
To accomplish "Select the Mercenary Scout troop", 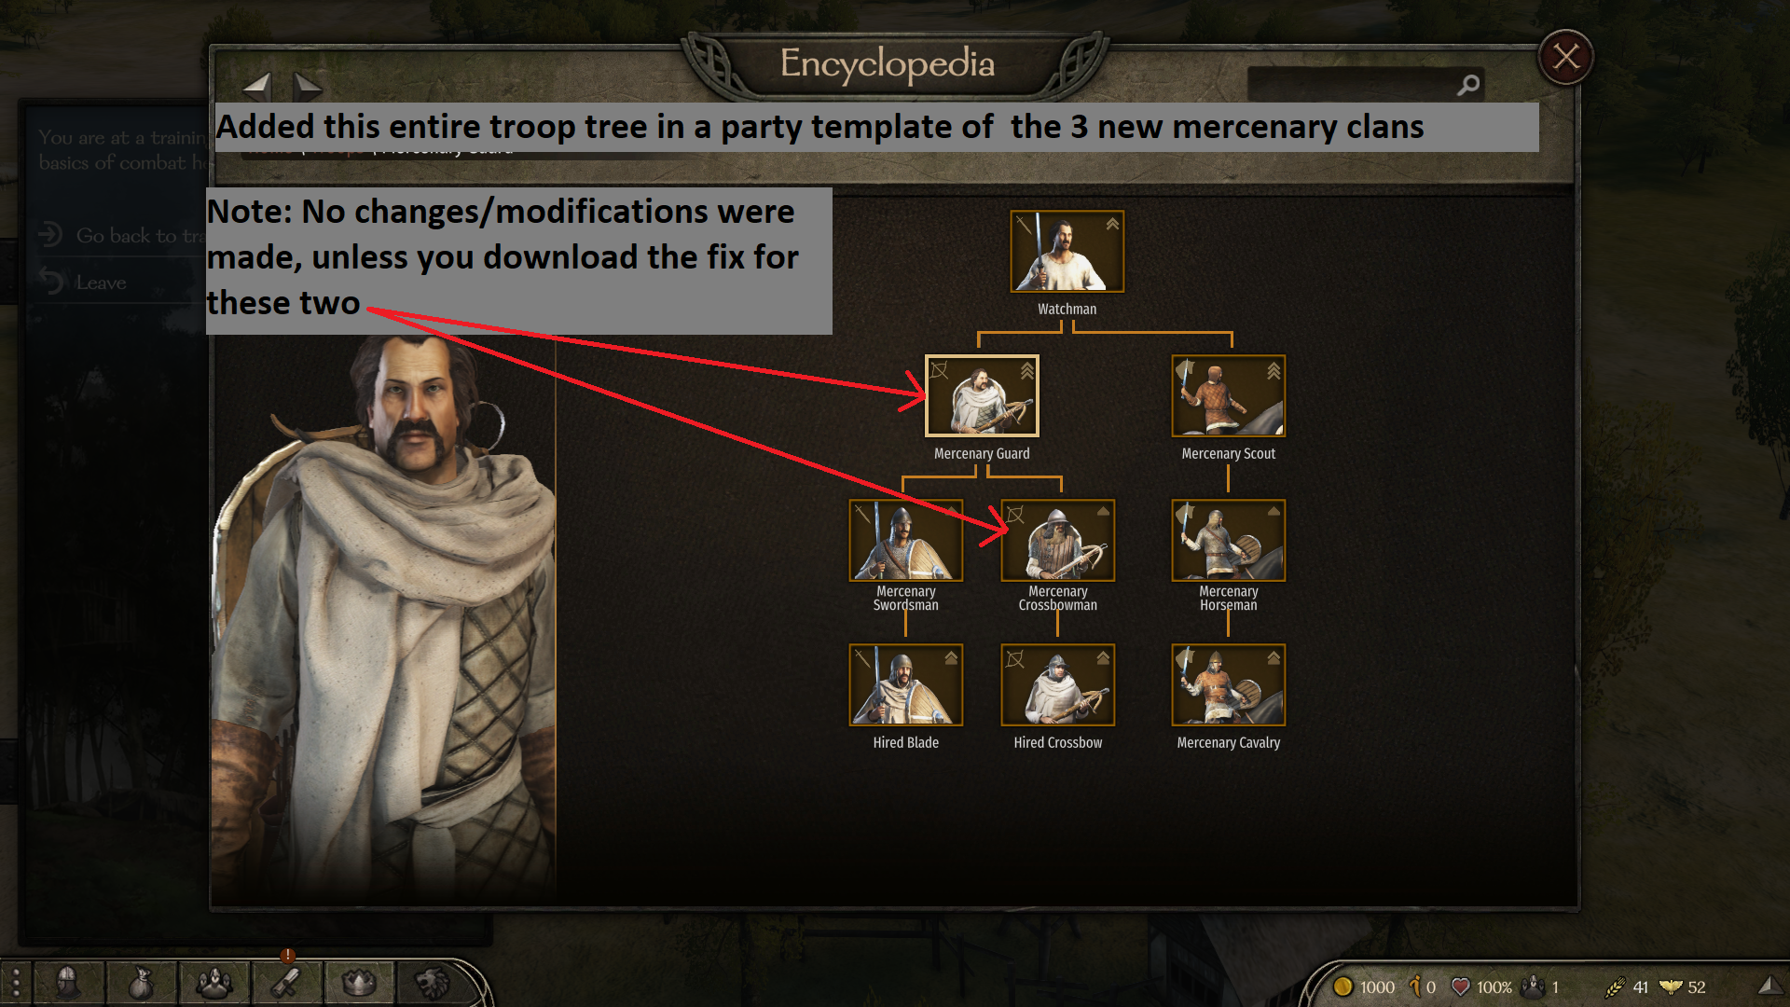I will [1229, 395].
